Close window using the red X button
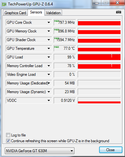This screenshot has height=157, width=125. pyautogui.click(x=117, y=3)
